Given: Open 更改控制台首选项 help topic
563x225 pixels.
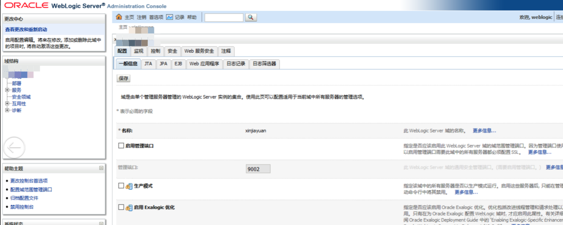Looking at the screenshot, I should coord(29,181).
